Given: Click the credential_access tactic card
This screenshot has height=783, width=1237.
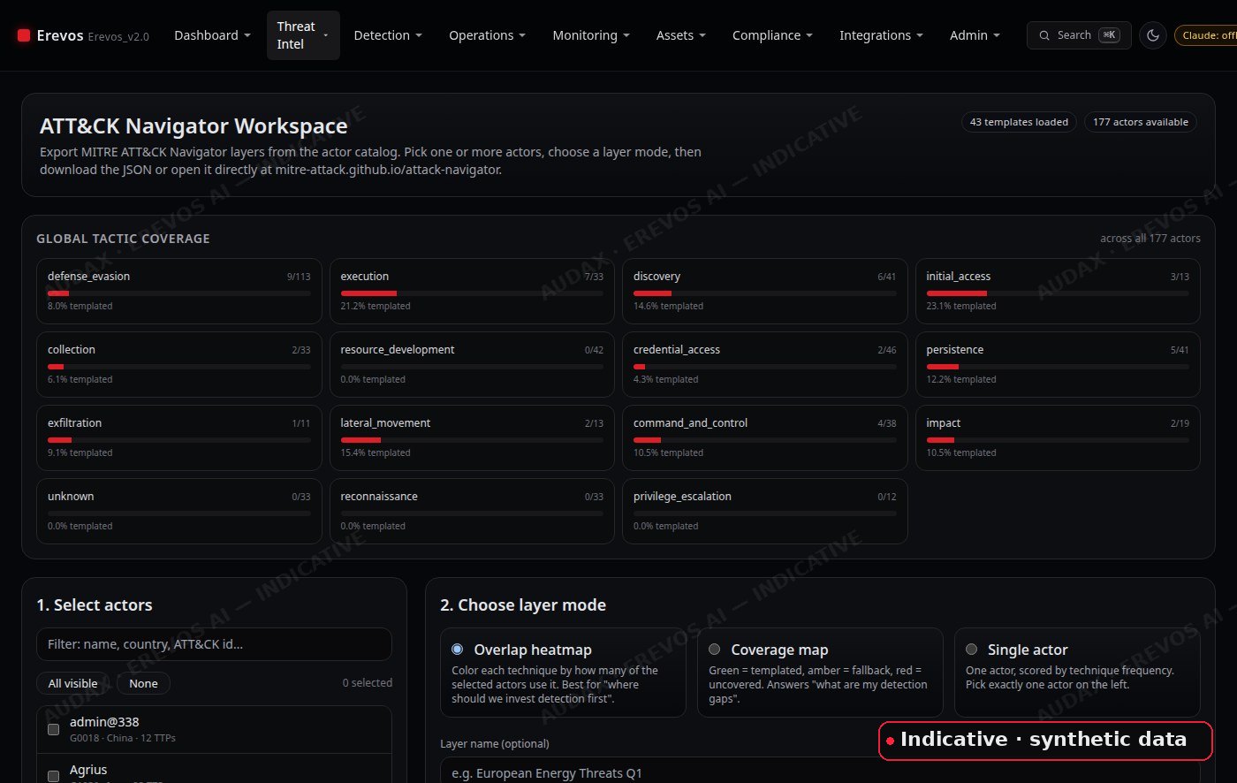Looking at the screenshot, I should tap(765, 364).
